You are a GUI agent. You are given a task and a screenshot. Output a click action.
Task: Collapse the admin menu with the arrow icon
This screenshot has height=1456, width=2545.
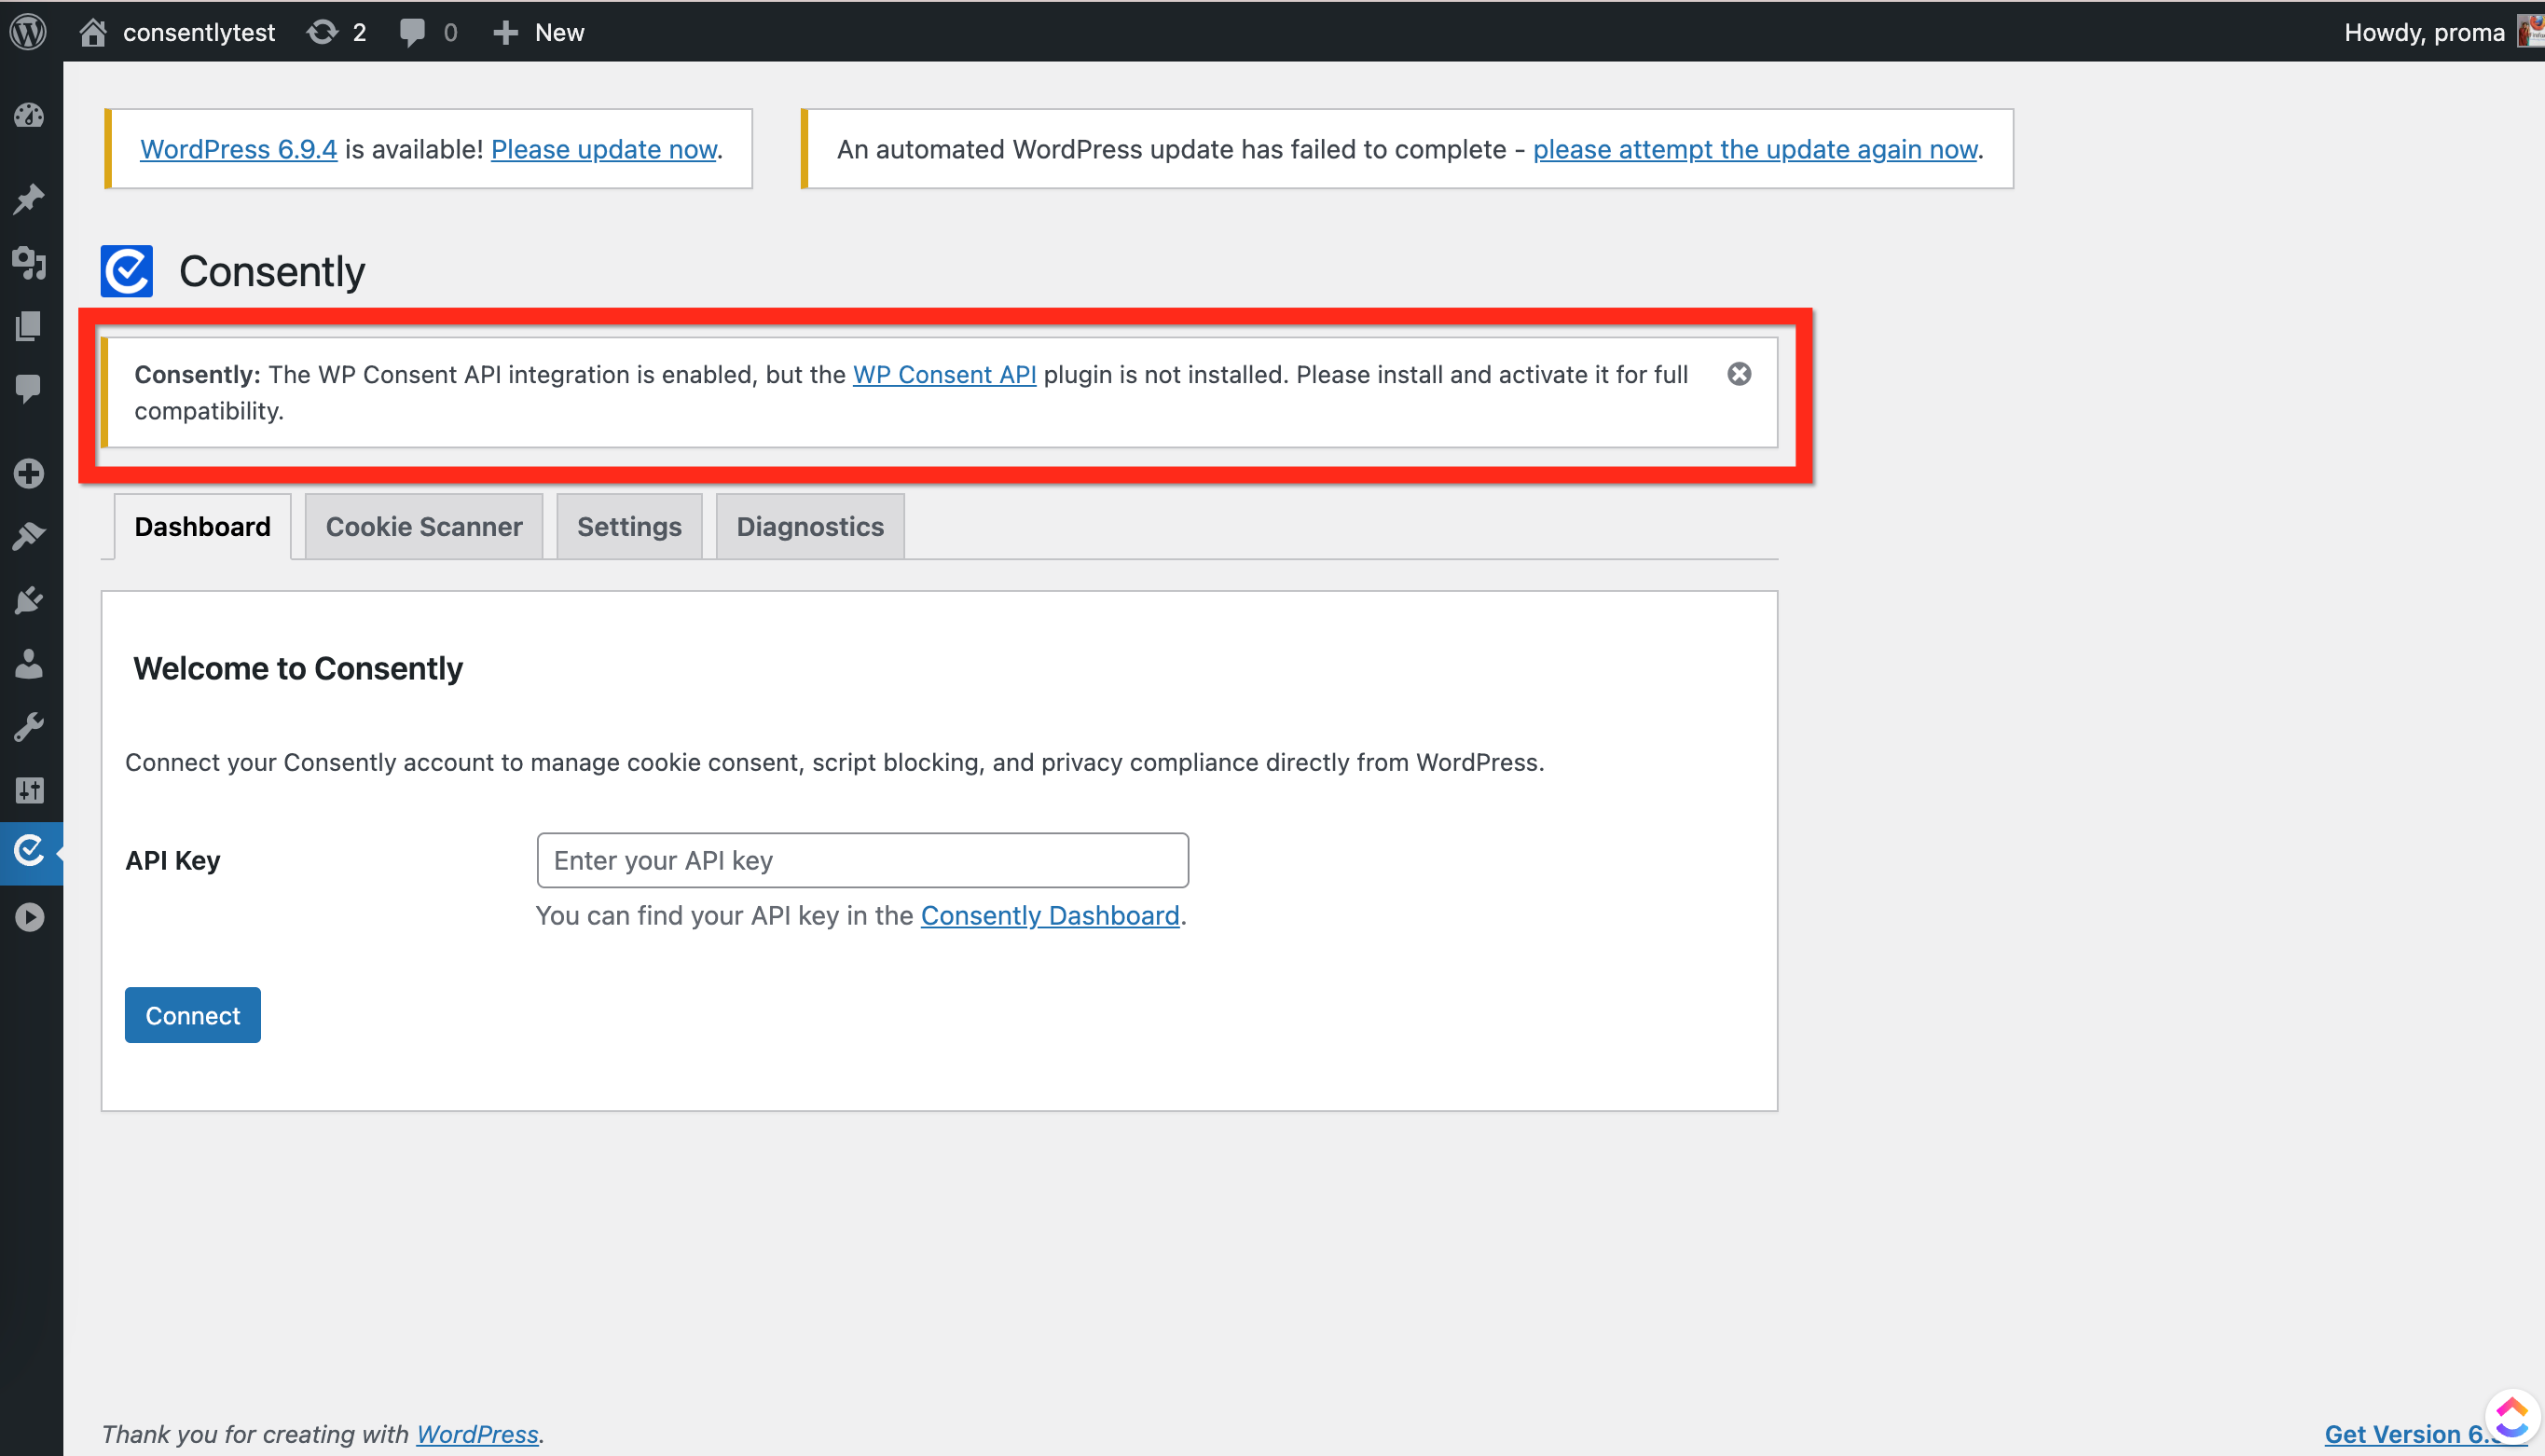click(31, 917)
